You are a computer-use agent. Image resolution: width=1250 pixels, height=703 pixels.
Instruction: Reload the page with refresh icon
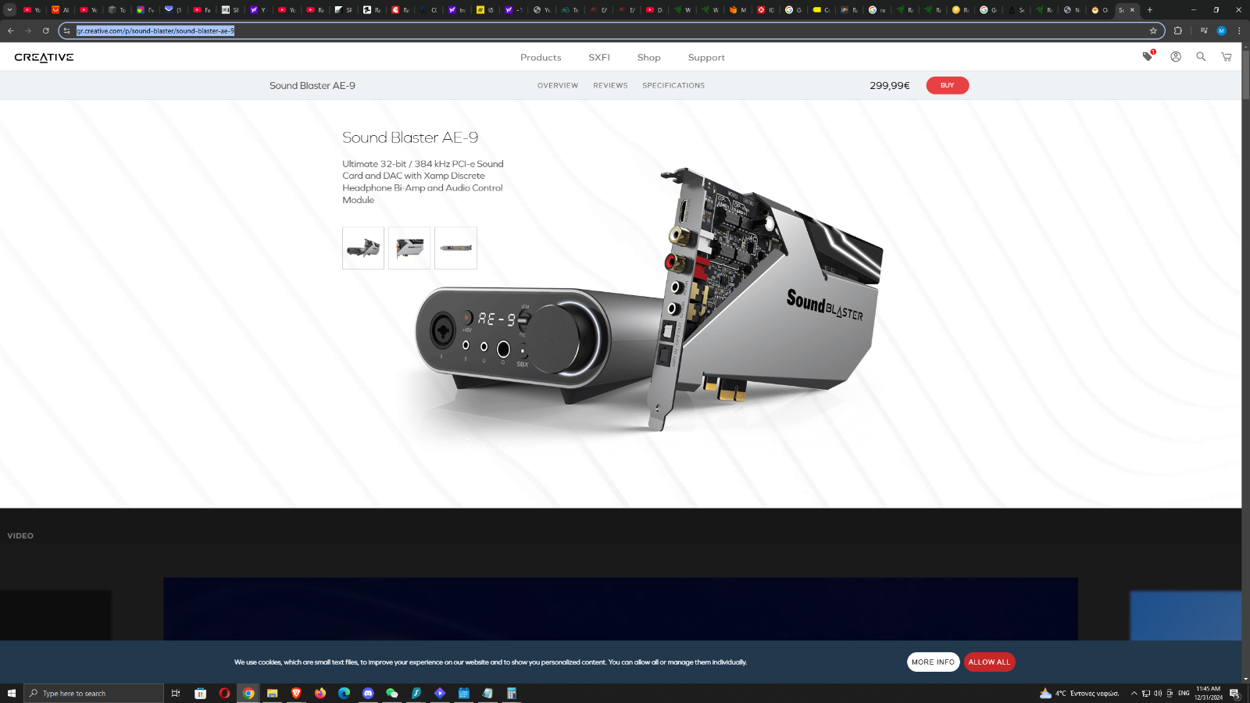click(46, 30)
